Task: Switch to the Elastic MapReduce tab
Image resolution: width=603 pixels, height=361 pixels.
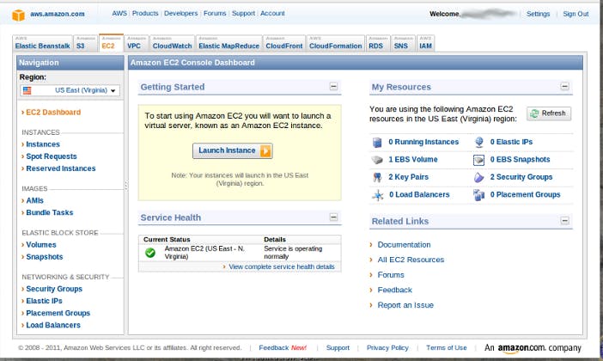Action: tap(228, 43)
